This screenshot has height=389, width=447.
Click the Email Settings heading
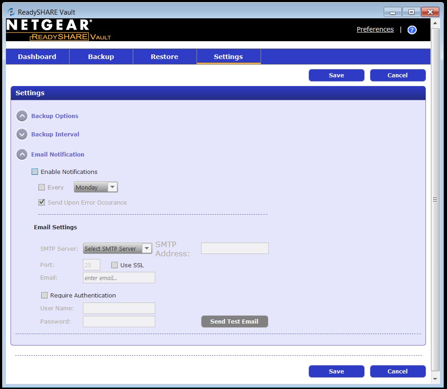55,227
